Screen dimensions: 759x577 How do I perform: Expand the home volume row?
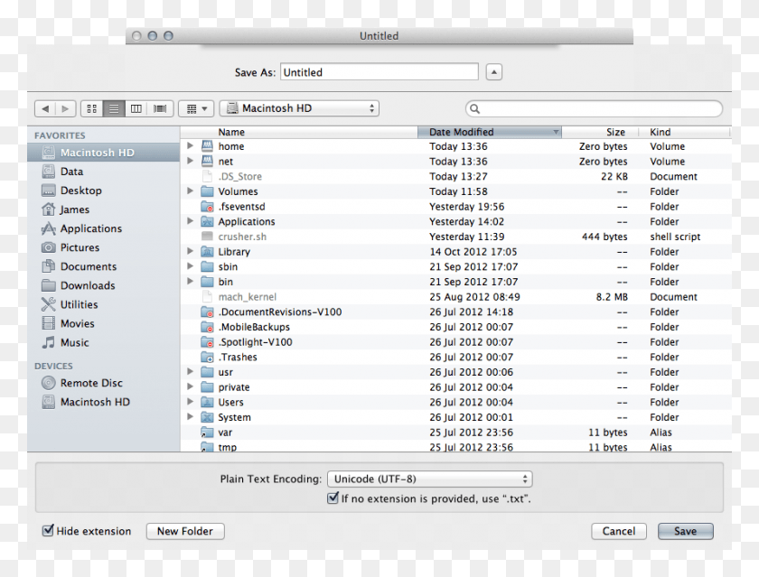click(x=191, y=145)
